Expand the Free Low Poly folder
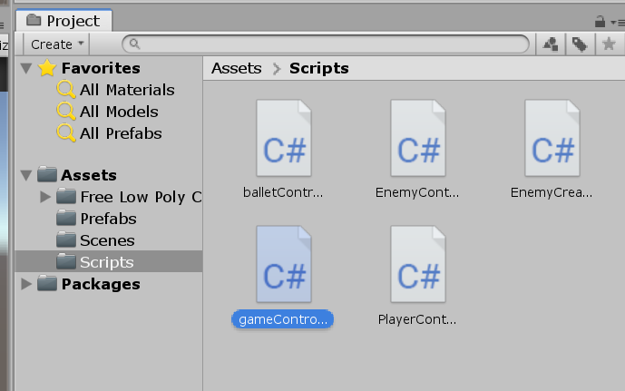Viewport: 625px width, 391px height. [x=46, y=197]
